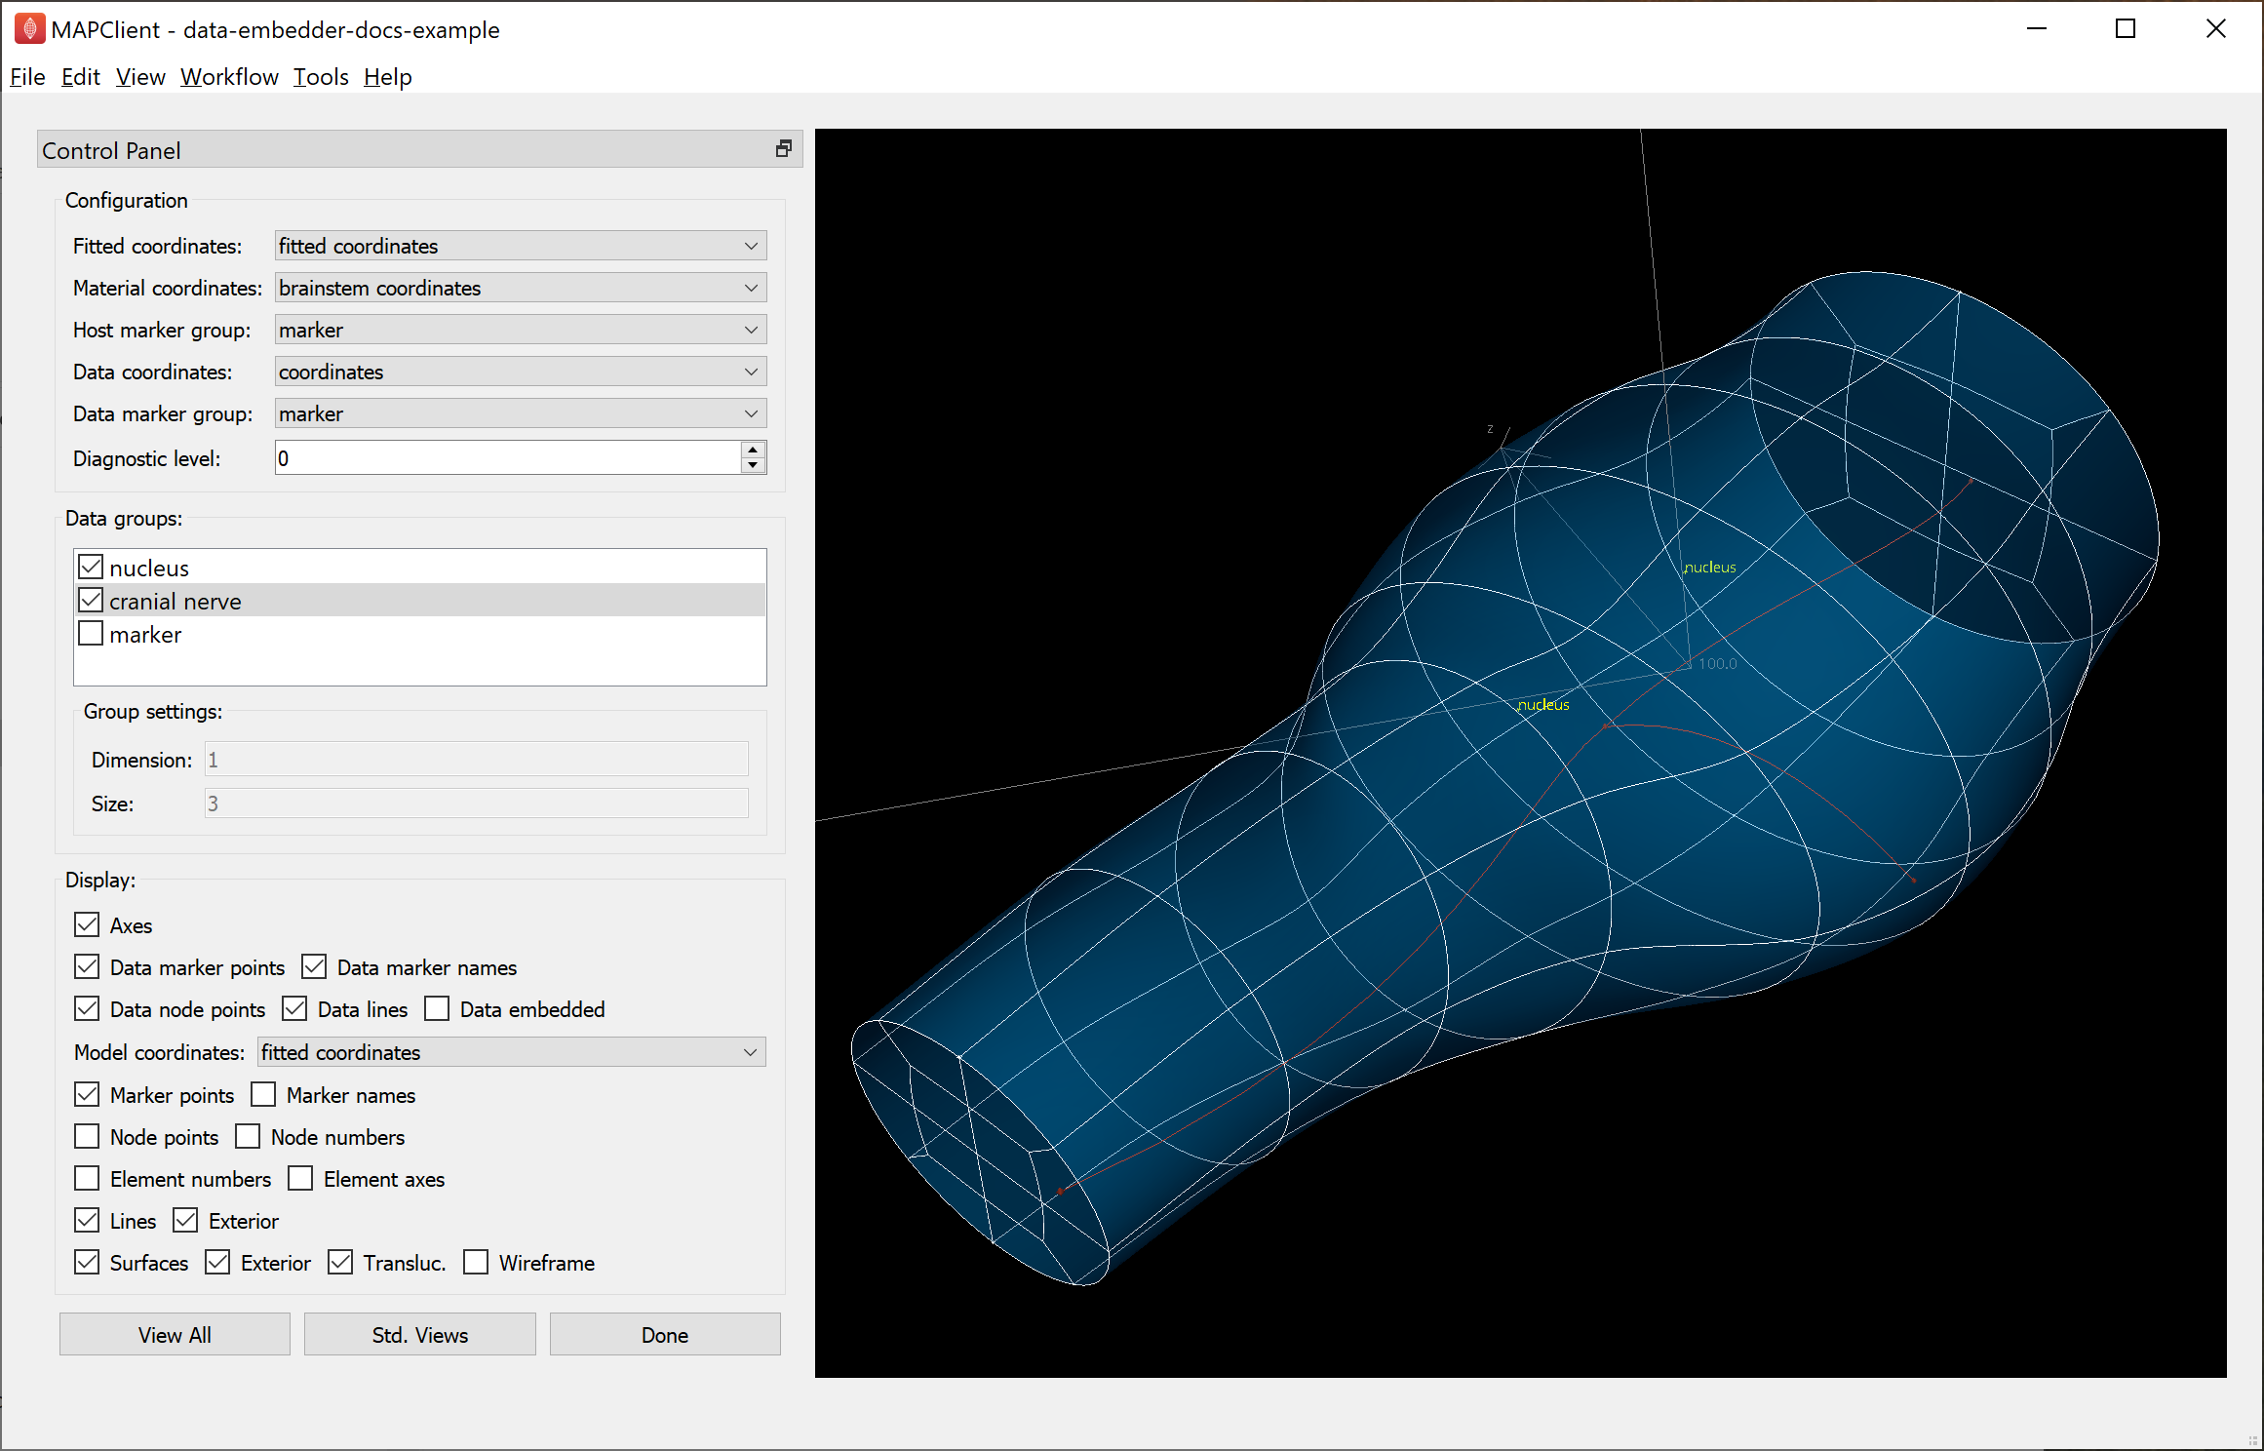
Task: Decrease Diagnostic level with down arrow
Action: point(753,465)
